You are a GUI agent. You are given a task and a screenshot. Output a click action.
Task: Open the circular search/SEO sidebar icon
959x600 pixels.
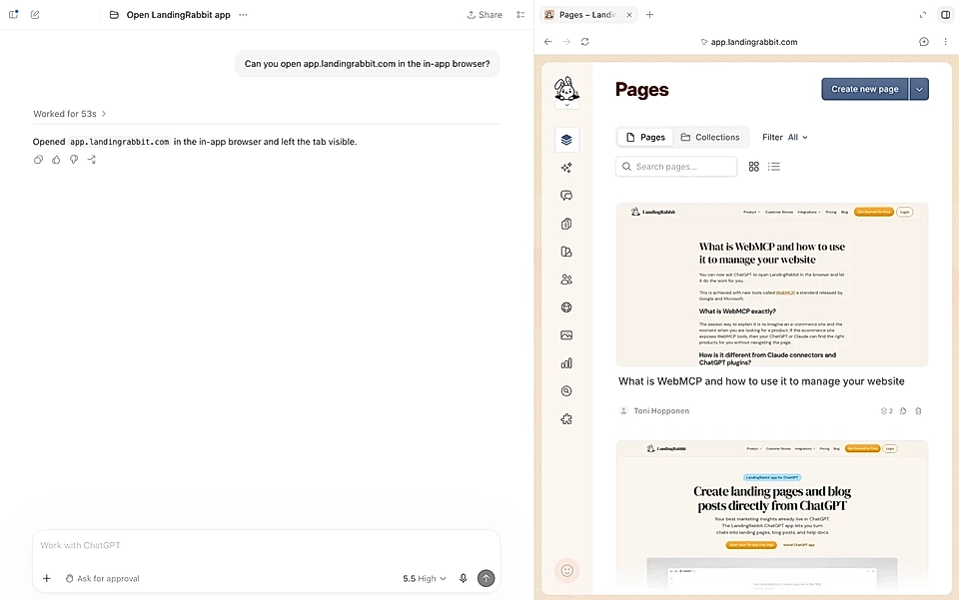click(567, 391)
